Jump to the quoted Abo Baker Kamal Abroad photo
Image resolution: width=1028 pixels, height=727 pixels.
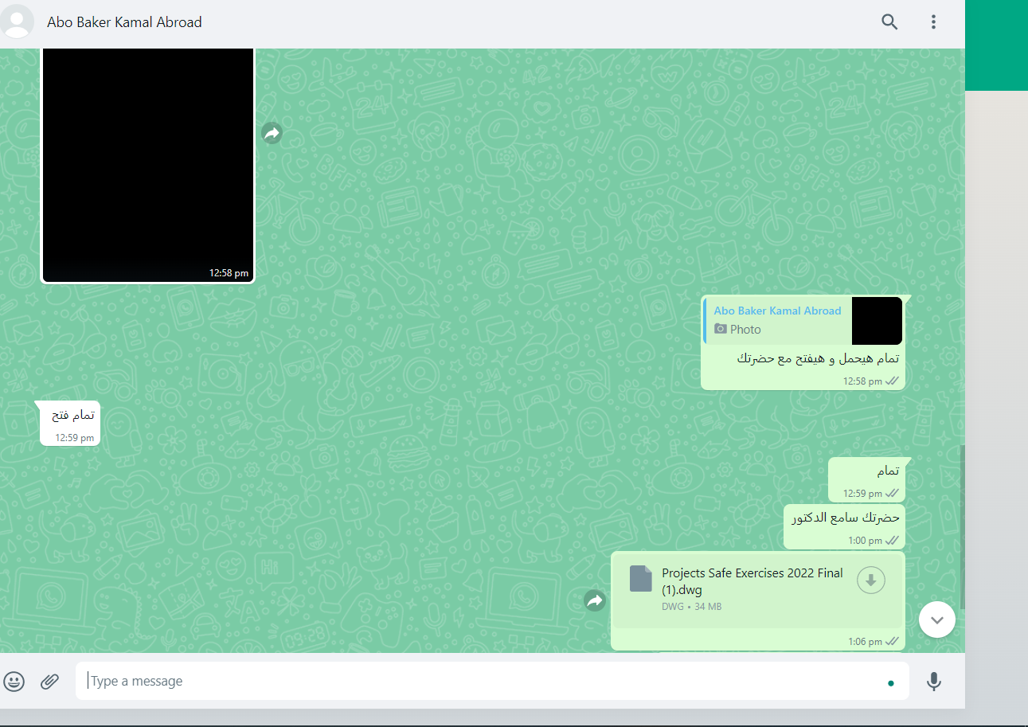tap(803, 320)
